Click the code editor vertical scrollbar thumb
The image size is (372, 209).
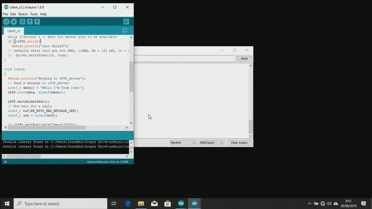(x=131, y=76)
